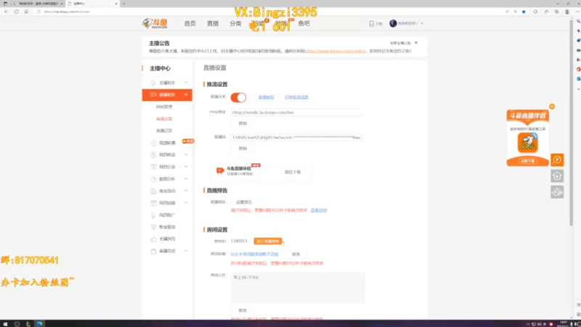
Task: Expand the 我的收益 section chevron
Action: (x=186, y=155)
